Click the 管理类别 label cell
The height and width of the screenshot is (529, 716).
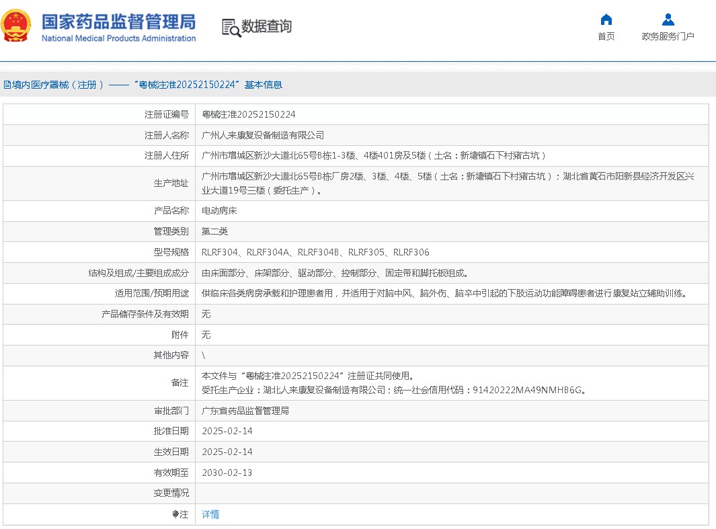tap(99, 231)
